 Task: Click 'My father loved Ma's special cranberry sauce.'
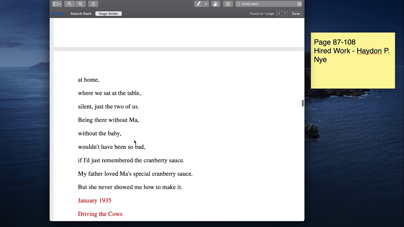[135, 174]
